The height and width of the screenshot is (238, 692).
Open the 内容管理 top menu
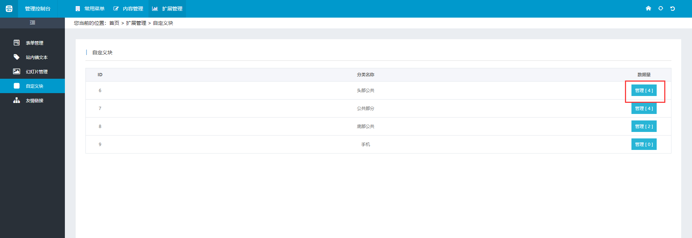(x=128, y=9)
